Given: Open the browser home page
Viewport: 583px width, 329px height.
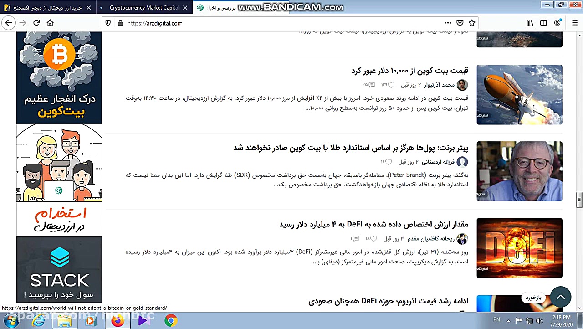Looking at the screenshot, I should point(50,23).
